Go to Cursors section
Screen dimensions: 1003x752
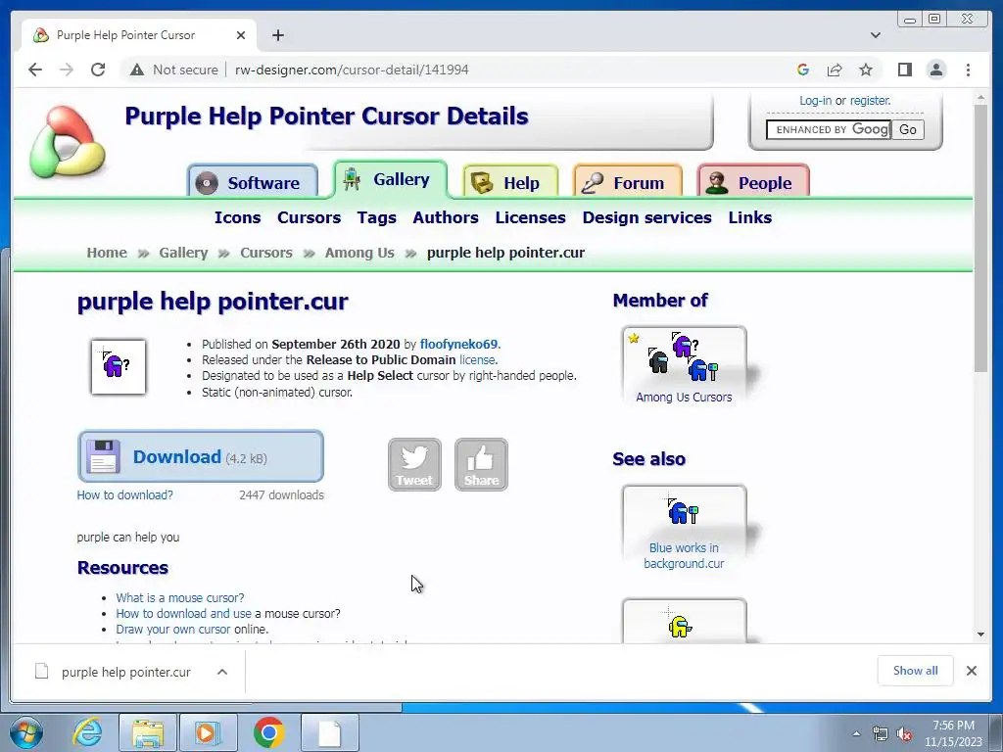click(x=309, y=217)
